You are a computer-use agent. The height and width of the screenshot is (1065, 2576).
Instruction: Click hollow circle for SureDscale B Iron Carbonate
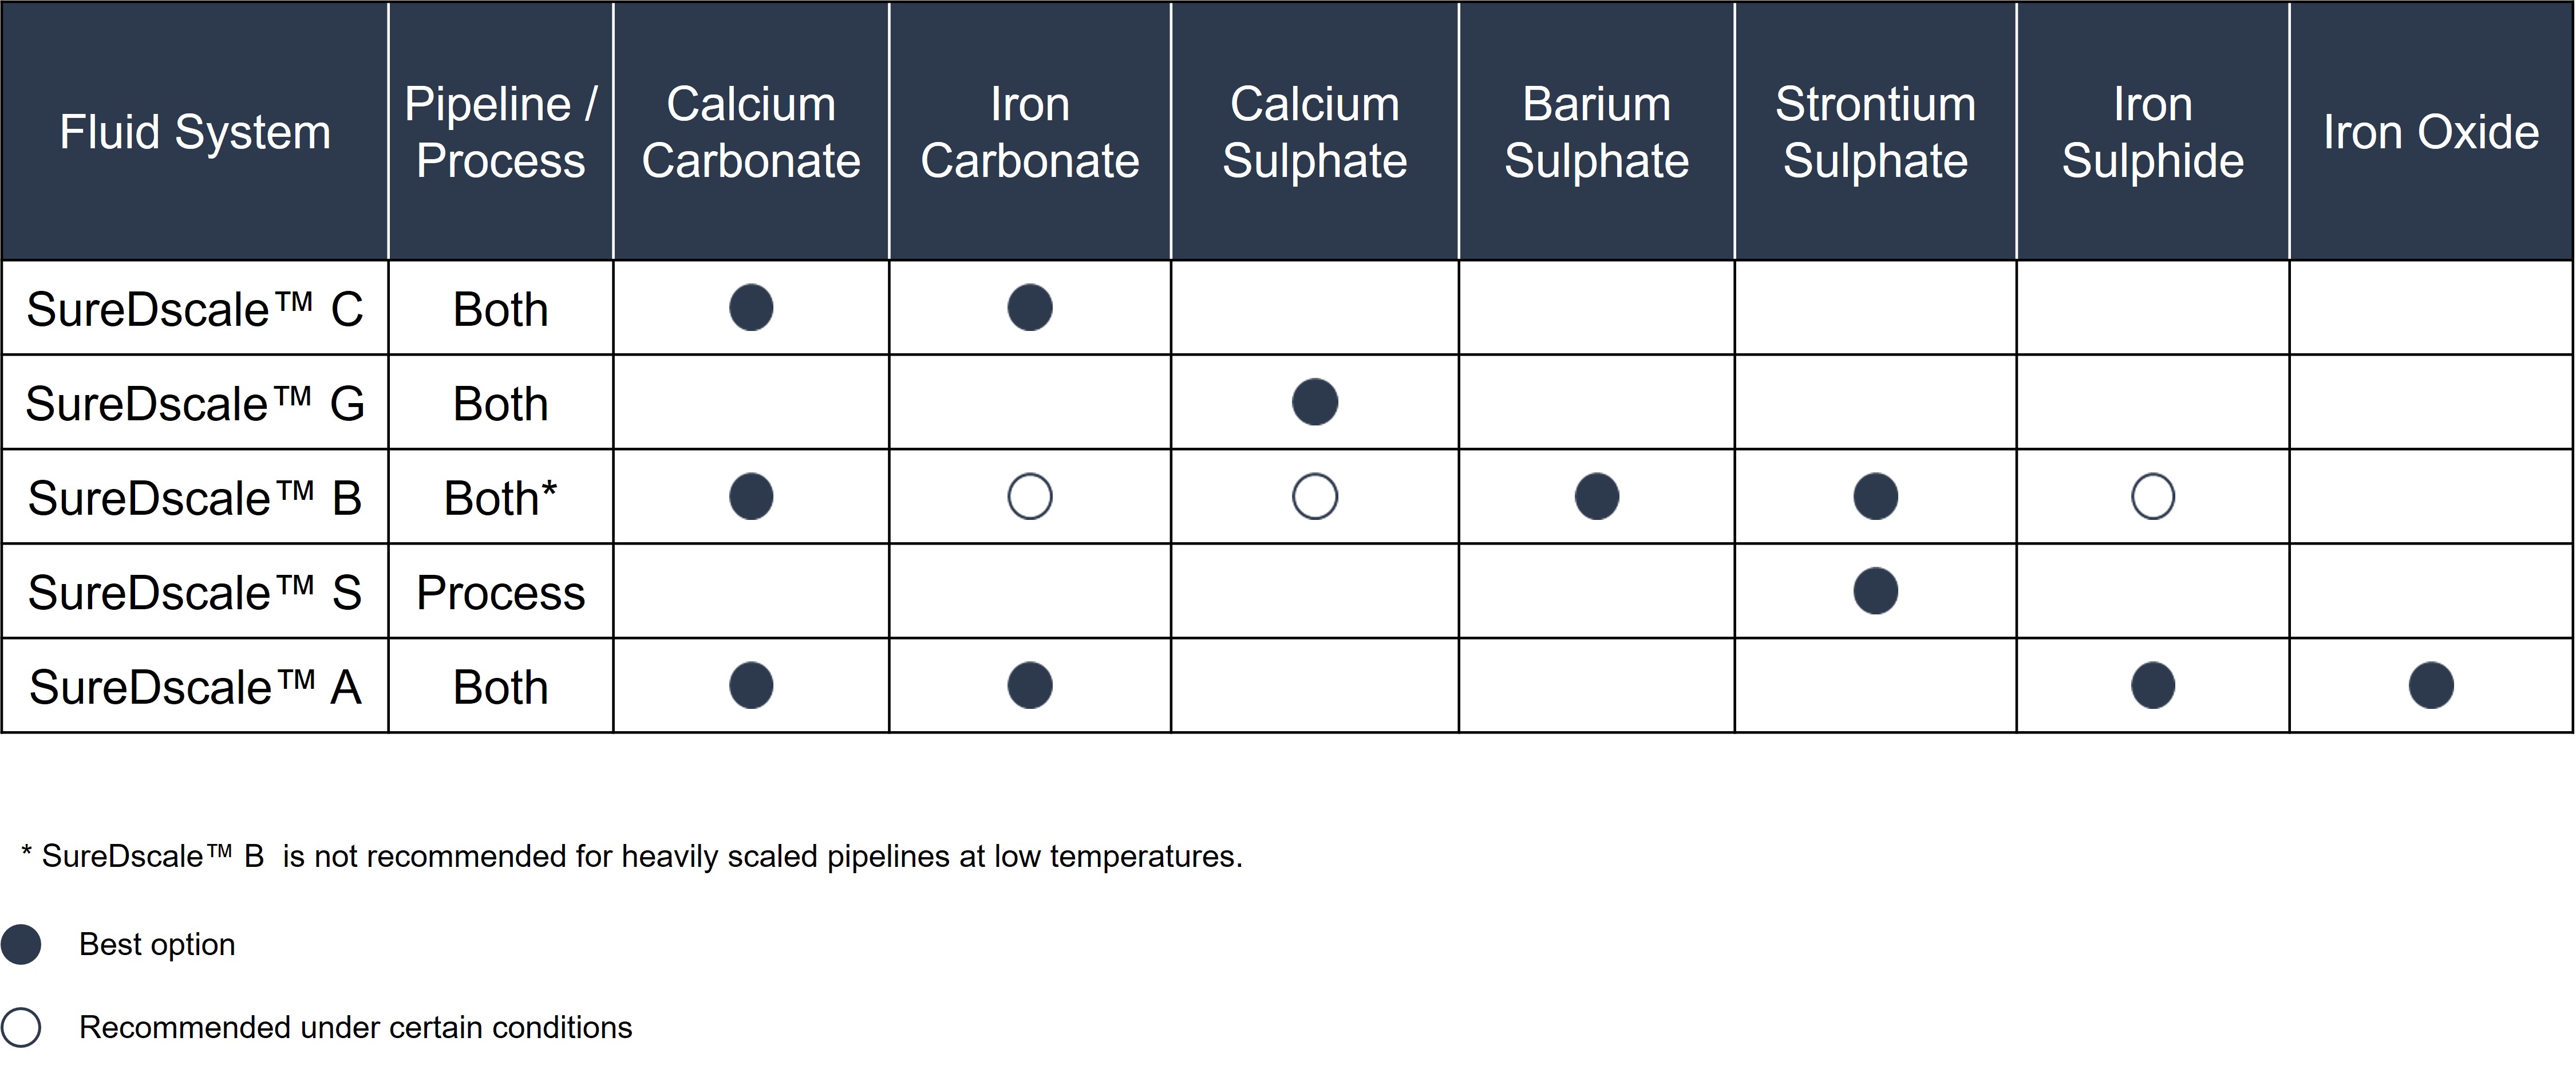click(1030, 496)
